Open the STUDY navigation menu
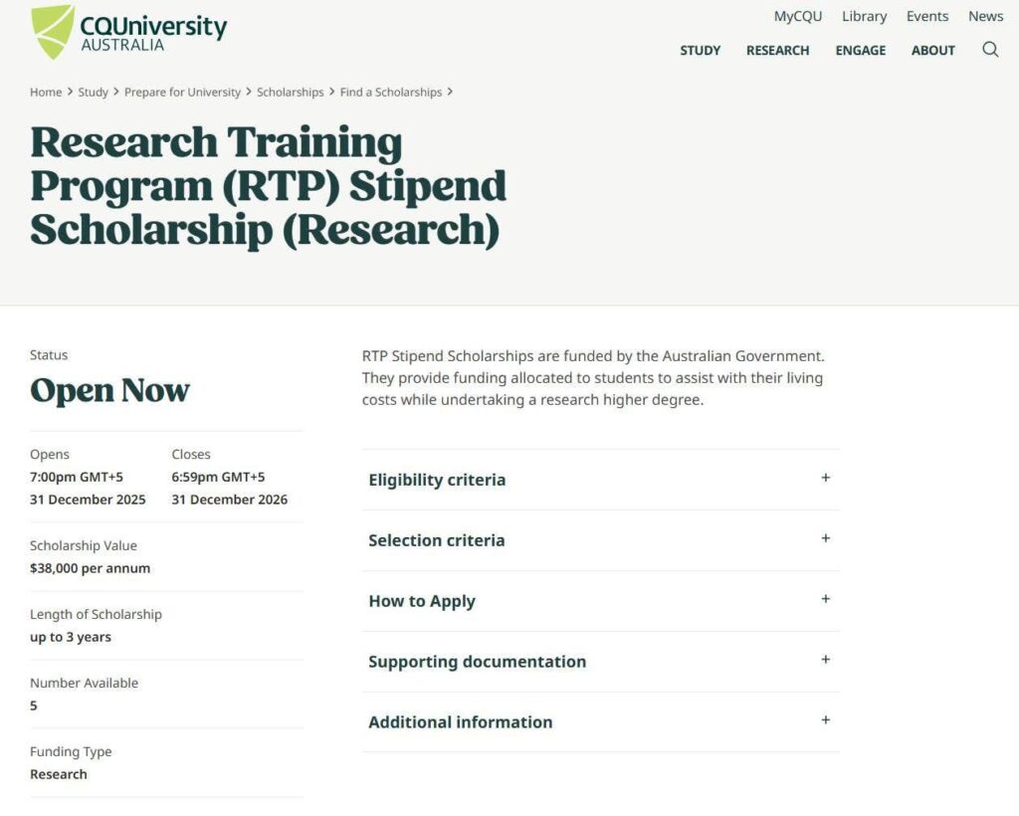This screenshot has width=1019, height=816. coord(700,51)
